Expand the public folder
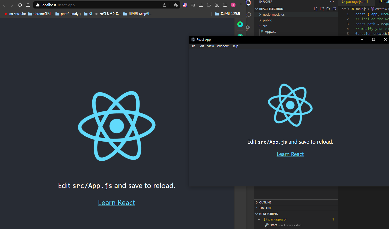389x229 pixels. (x=296, y=20)
